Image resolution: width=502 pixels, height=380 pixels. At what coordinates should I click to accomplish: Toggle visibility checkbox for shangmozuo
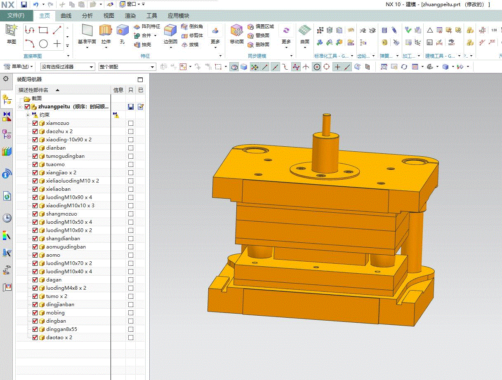point(35,214)
